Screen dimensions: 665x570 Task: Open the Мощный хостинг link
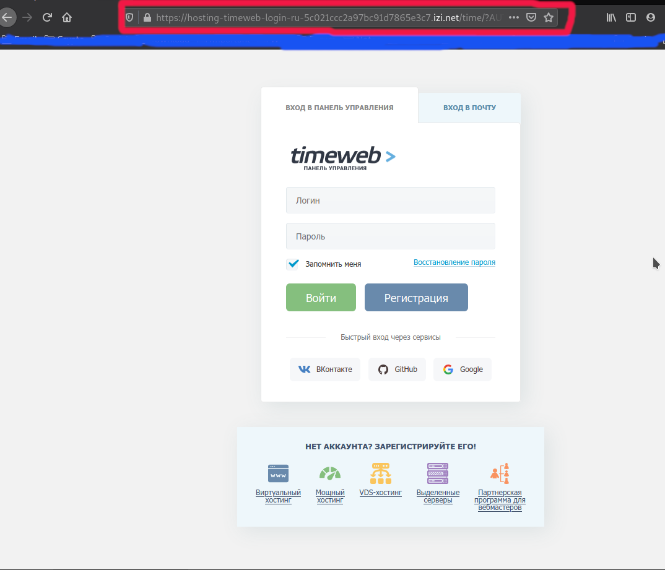(x=330, y=496)
